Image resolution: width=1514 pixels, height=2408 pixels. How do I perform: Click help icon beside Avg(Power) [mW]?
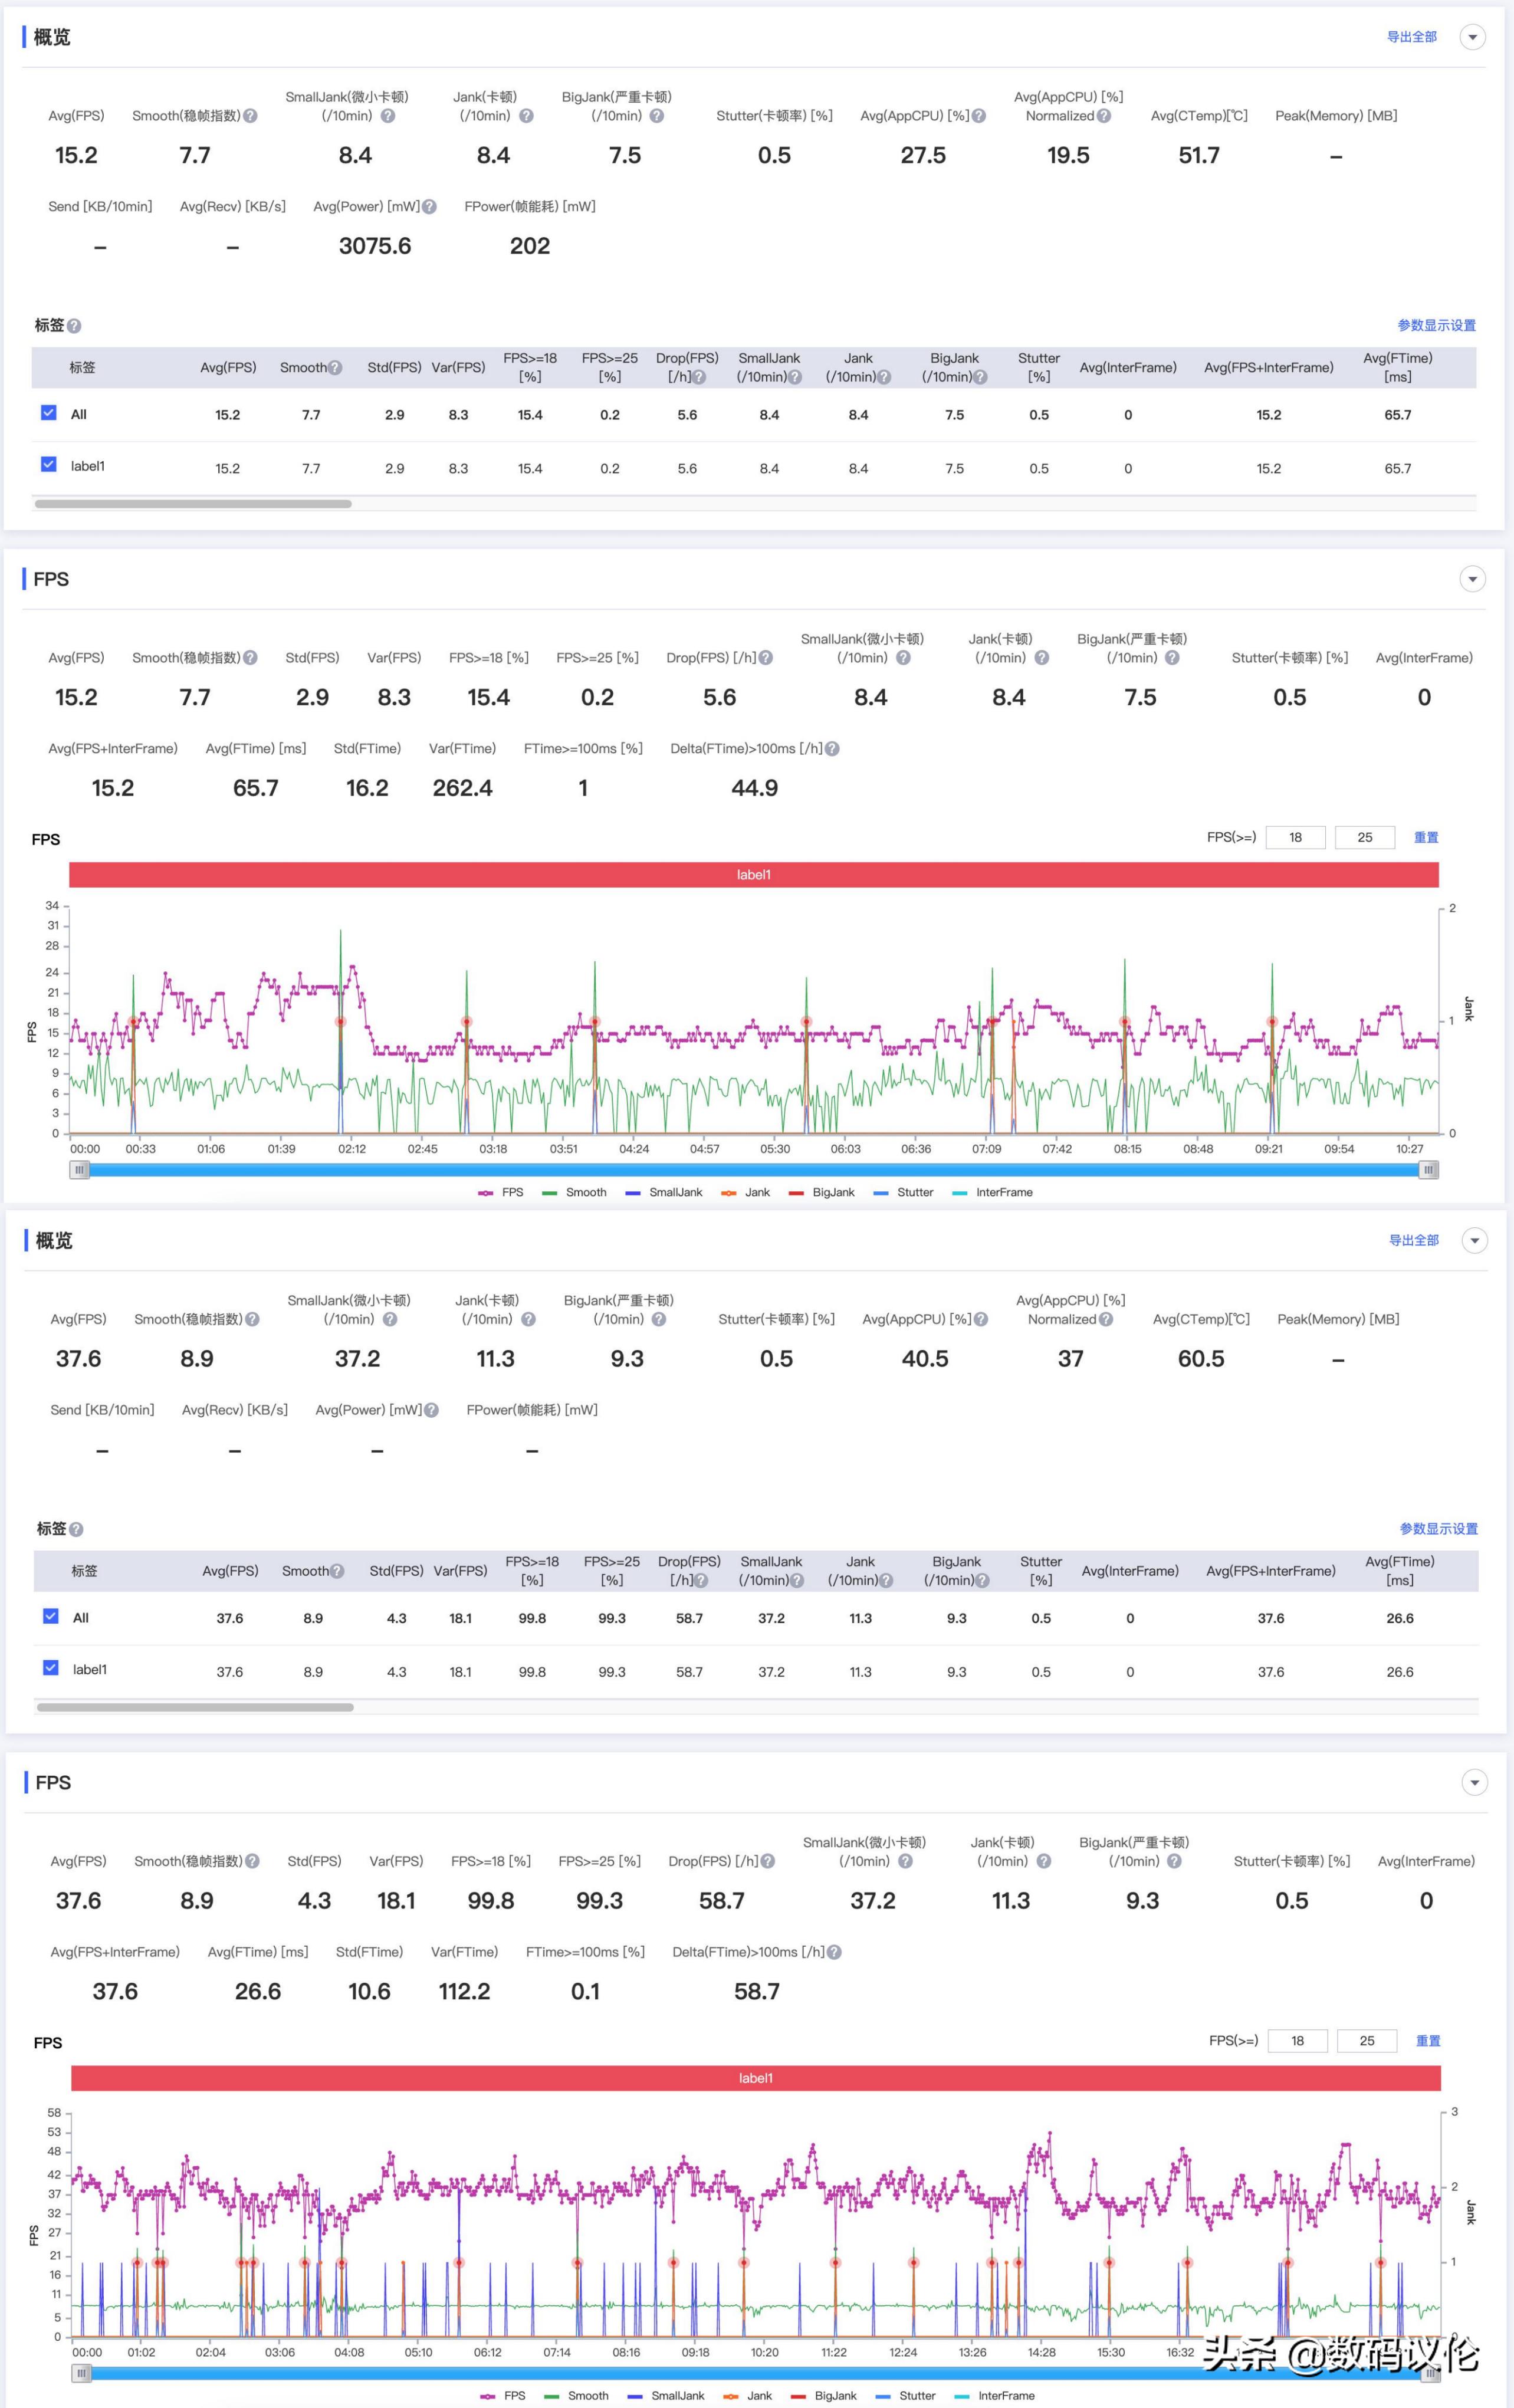click(429, 207)
